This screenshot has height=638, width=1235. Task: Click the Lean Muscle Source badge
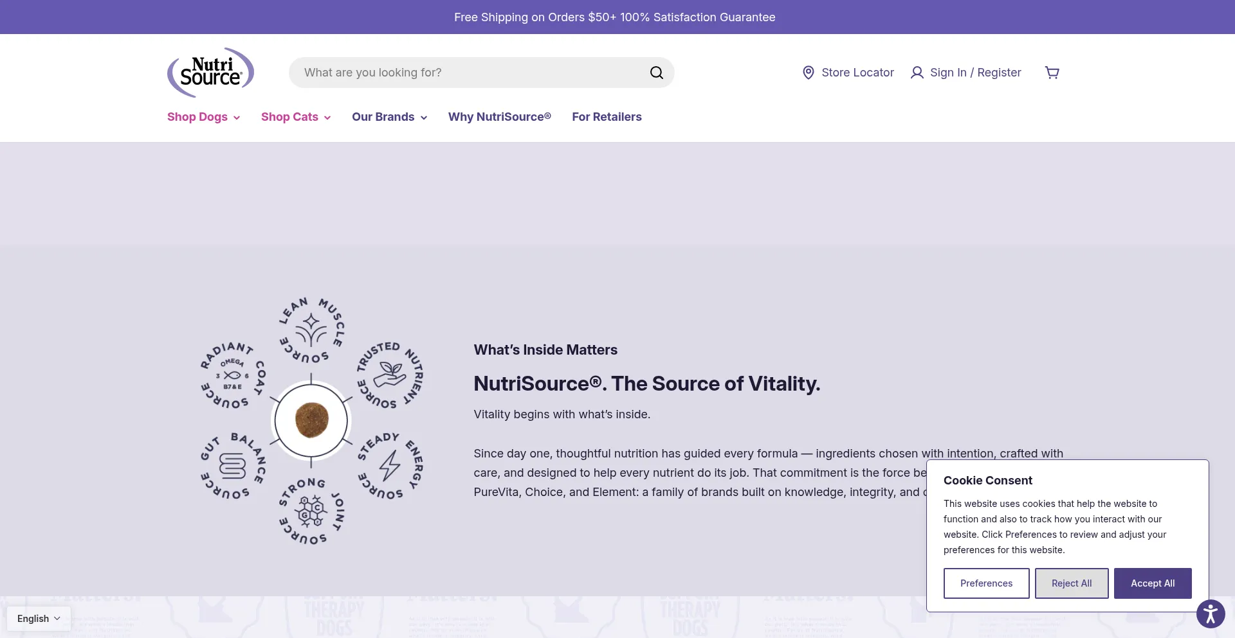pos(312,330)
